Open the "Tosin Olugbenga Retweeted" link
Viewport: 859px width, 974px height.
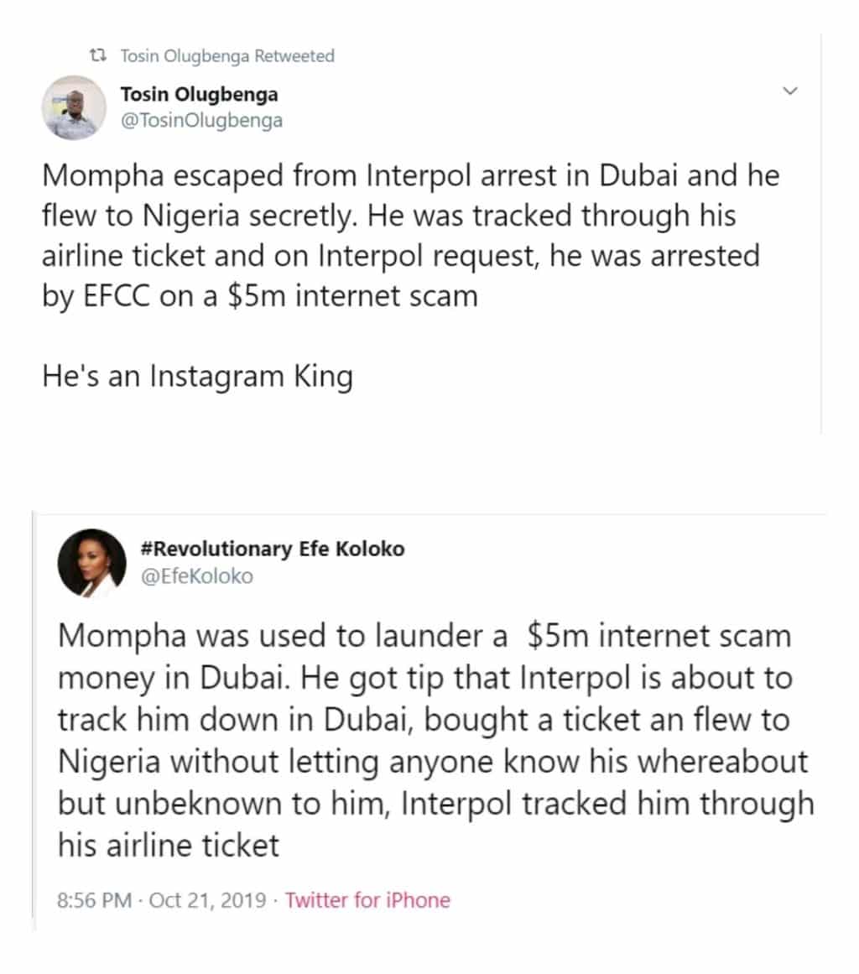click(227, 56)
